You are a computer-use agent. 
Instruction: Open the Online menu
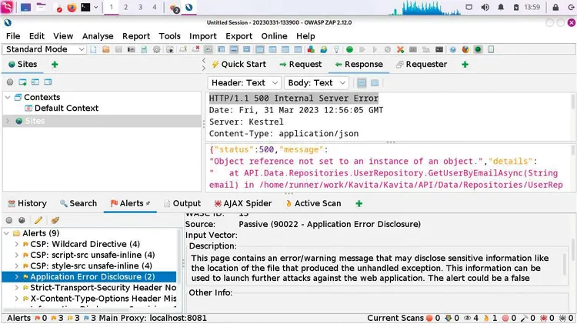click(x=274, y=36)
